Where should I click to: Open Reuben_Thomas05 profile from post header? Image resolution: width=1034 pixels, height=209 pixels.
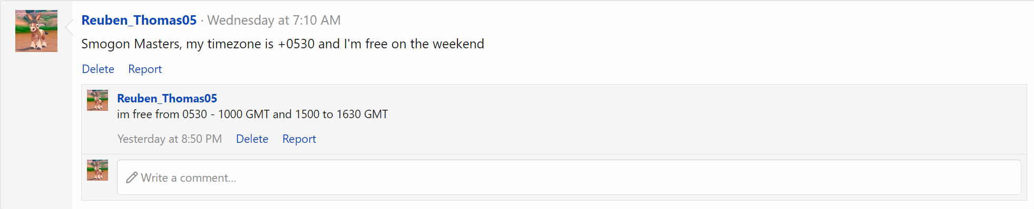pyautogui.click(x=139, y=20)
